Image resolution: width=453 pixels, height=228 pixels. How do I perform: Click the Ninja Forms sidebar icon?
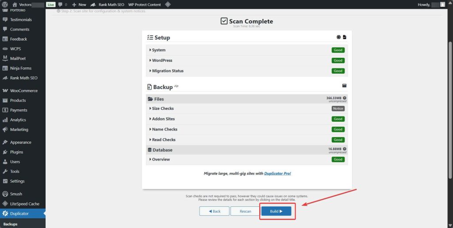pos(5,68)
